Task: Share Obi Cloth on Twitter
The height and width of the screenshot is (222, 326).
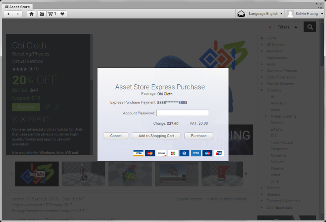Action: pos(23,119)
